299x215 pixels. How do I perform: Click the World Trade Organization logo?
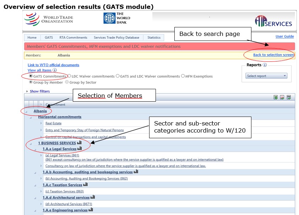point(49,19)
